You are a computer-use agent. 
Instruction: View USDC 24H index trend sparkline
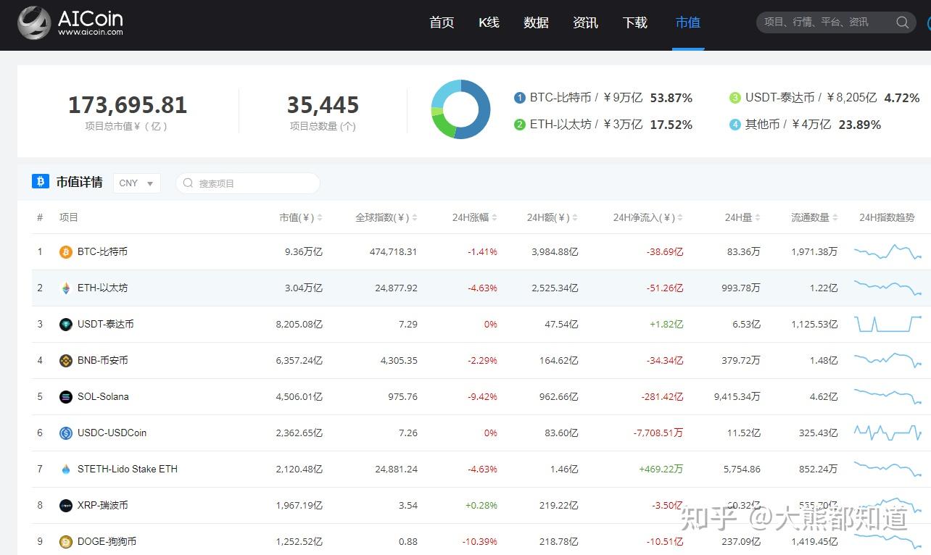[887, 433]
